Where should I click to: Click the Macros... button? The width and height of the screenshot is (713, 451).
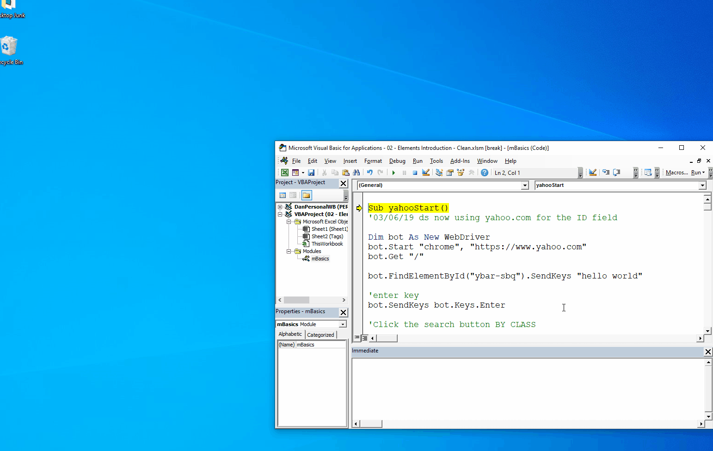coord(676,172)
